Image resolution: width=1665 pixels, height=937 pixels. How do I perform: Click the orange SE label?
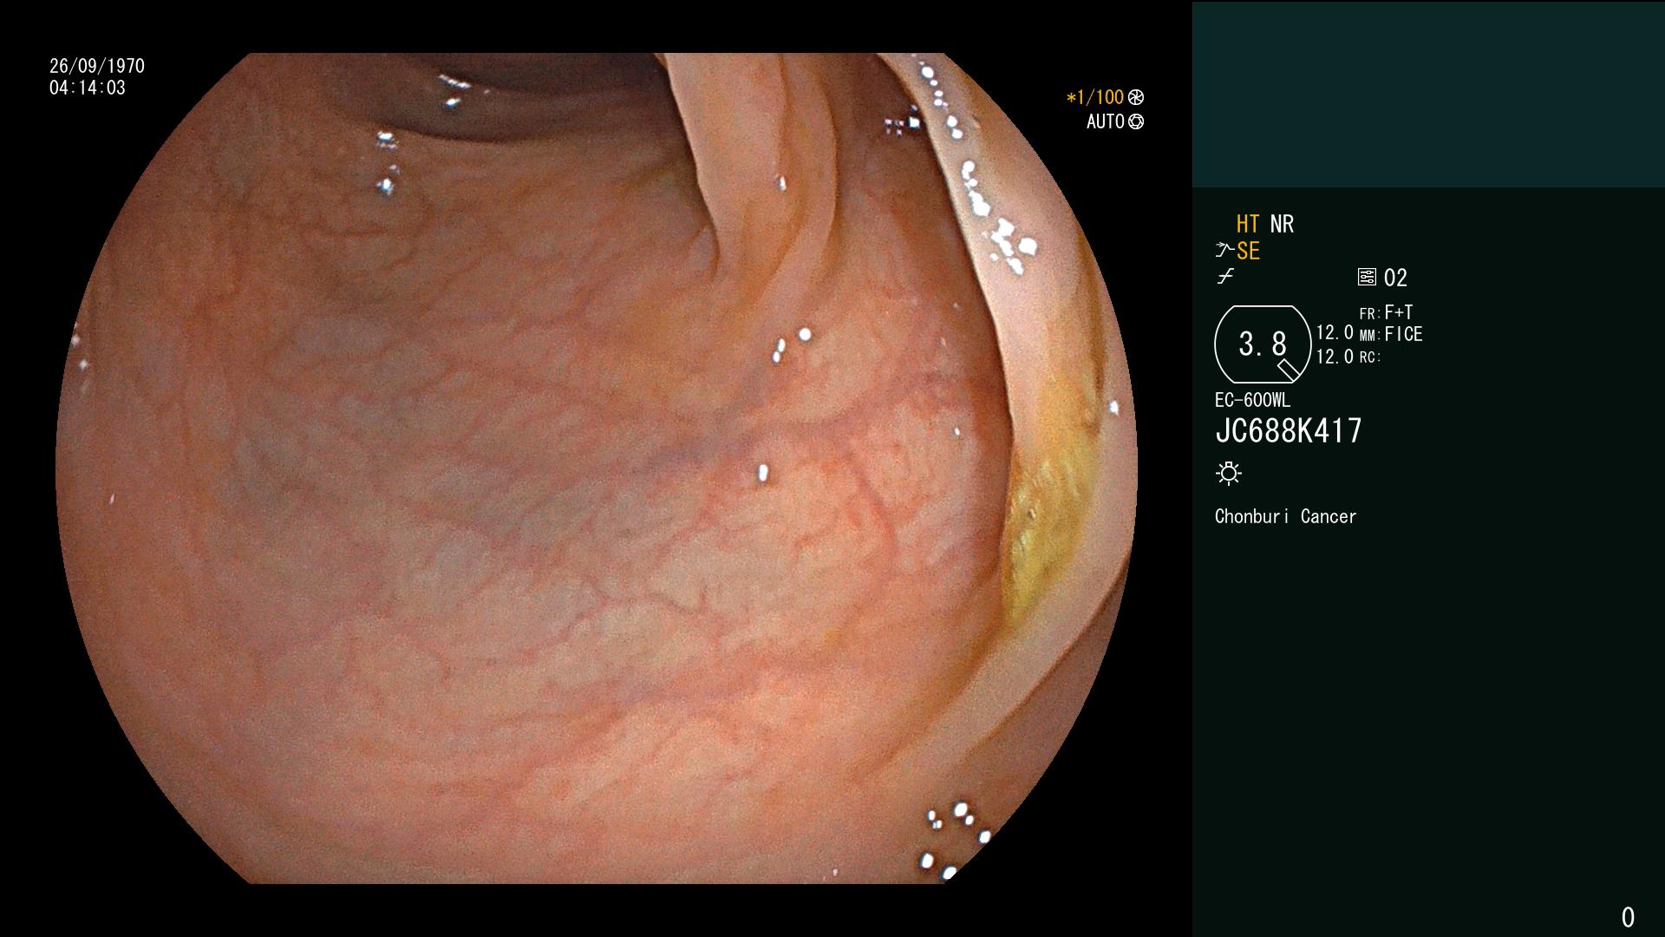(x=1248, y=252)
